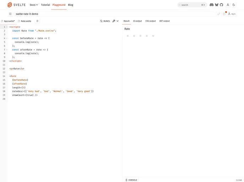244x182 pixels.
Task: Click line number 20 in the gutter
Action: 4,99
